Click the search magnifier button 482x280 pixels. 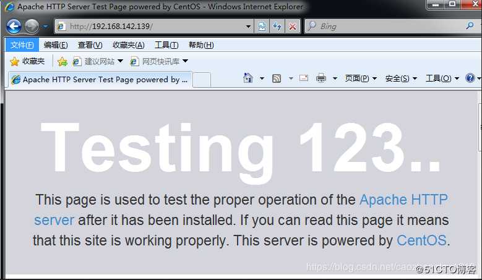pos(470,26)
